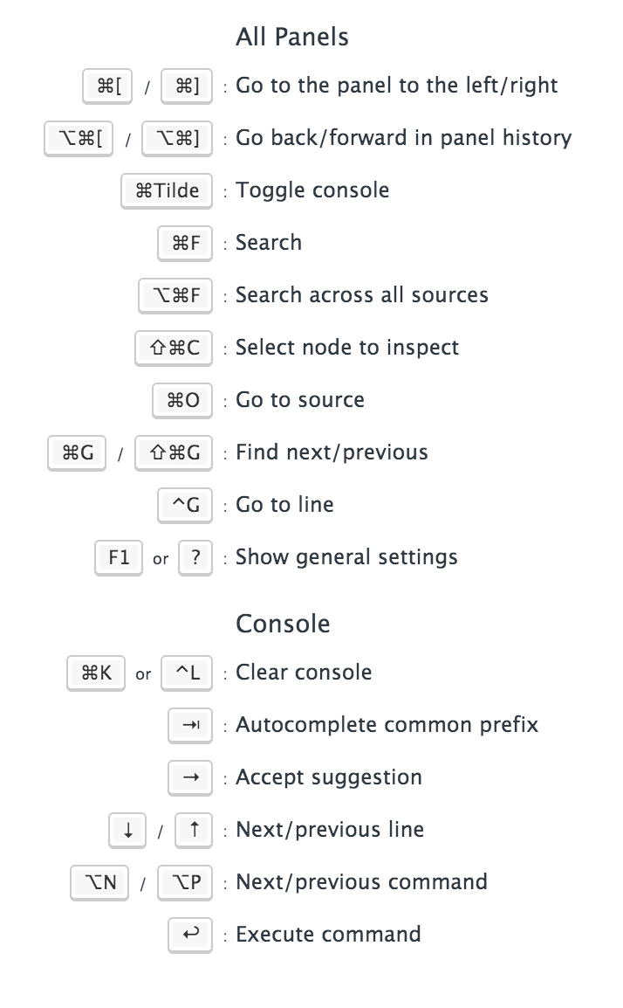The height and width of the screenshot is (1008, 623).
Task: Click the "Execute command" description text
Action: pos(328,935)
